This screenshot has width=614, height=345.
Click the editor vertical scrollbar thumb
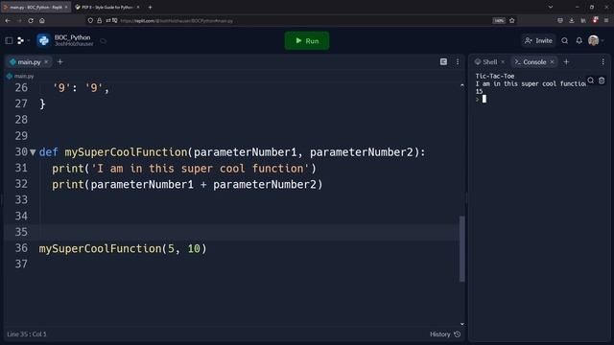coord(462,248)
